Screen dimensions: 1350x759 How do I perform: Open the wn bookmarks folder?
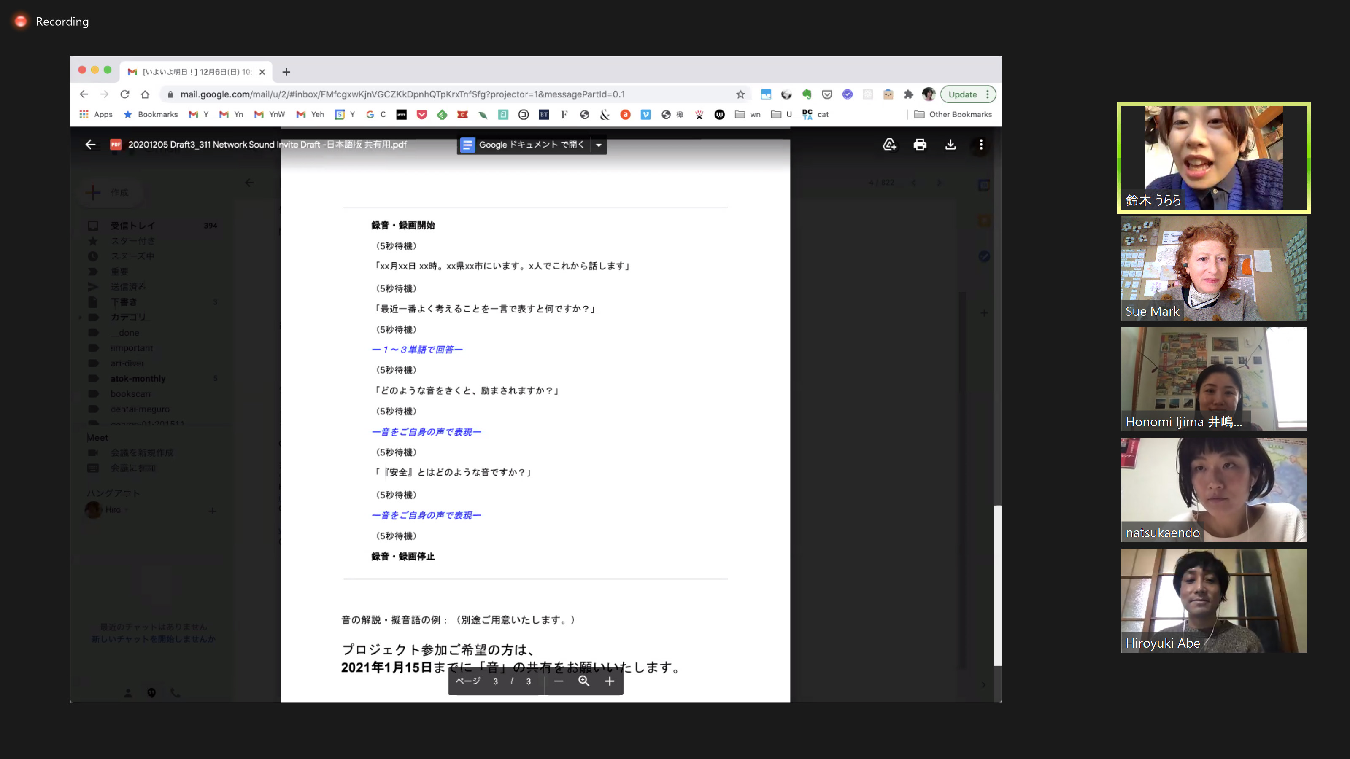(747, 114)
